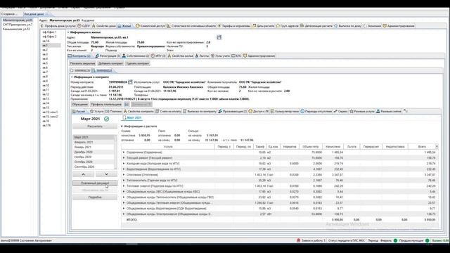450x253 pixels.
Task: Click the Обращения button
Action: click(x=79, y=105)
